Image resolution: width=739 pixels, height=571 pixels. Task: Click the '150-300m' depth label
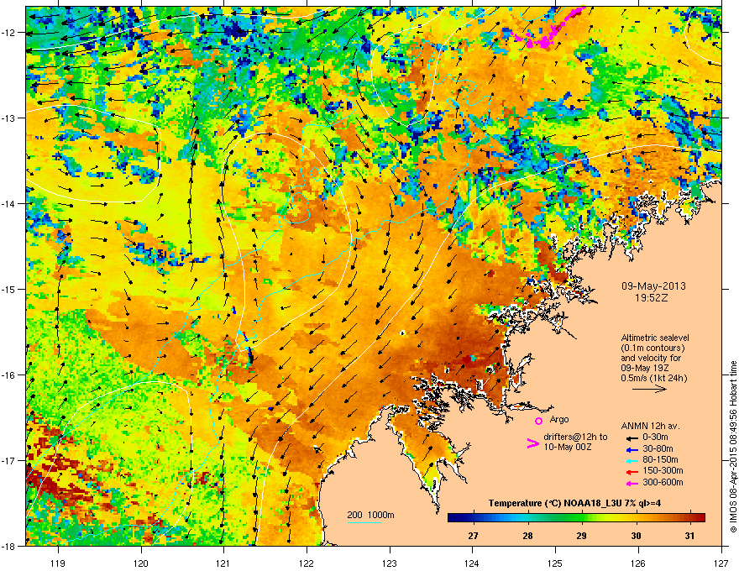[x=663, y=470]
